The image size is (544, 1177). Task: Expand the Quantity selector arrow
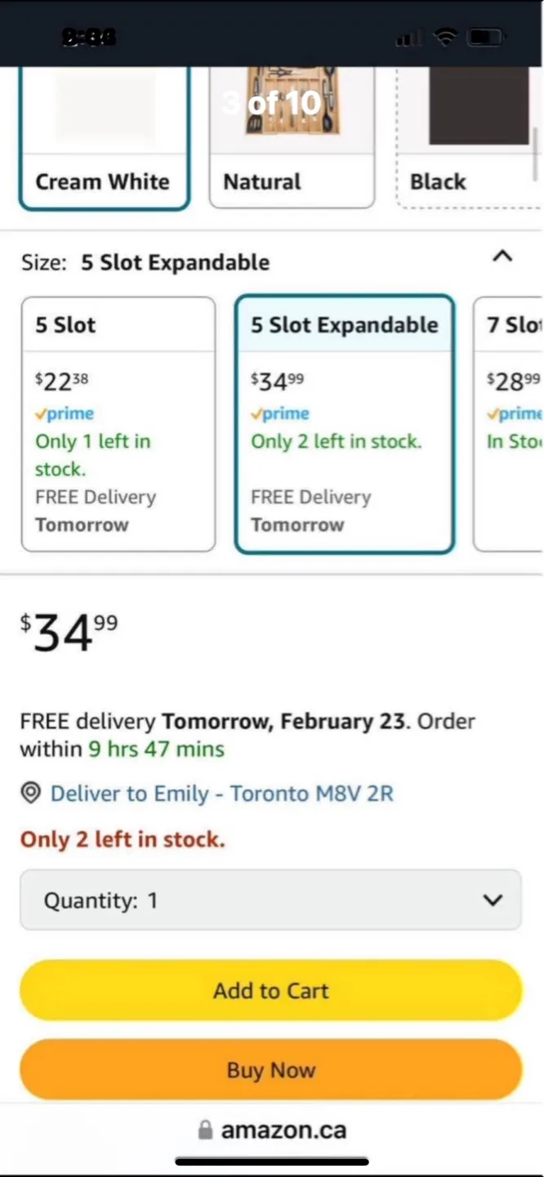click(x=493, y=900)
